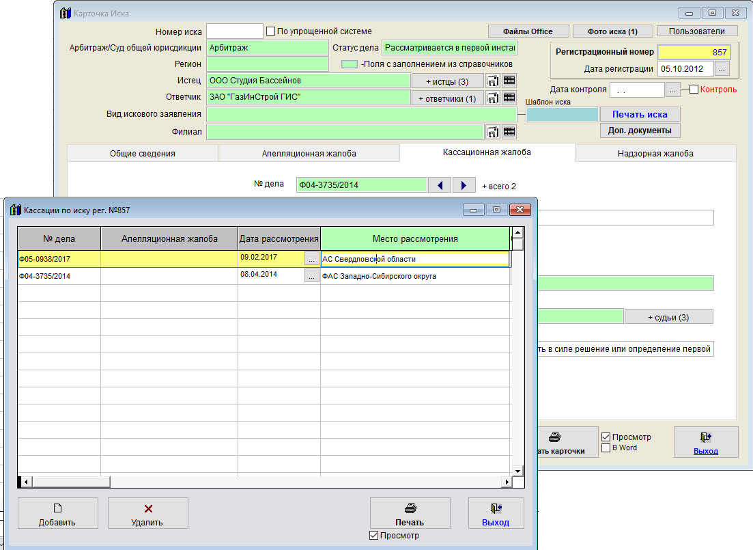Select the Ф04-3735/2014 row in cassation table
The image size is (753, 550).
point(59,276)
